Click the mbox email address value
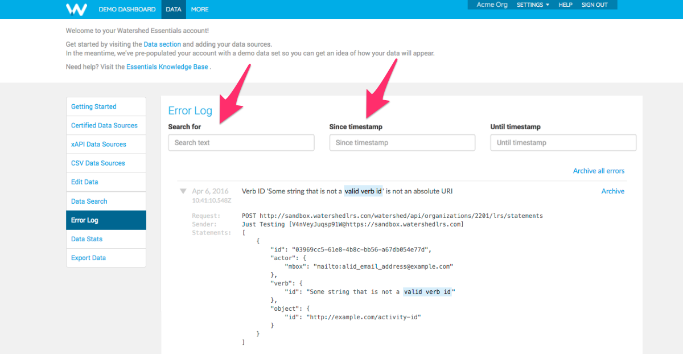Image resolution: width=683 pixels, height=354 pixels. [383, 266]
